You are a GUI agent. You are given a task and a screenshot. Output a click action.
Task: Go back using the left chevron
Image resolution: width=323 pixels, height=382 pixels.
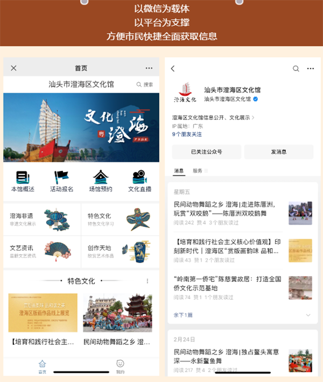point(173,69)
